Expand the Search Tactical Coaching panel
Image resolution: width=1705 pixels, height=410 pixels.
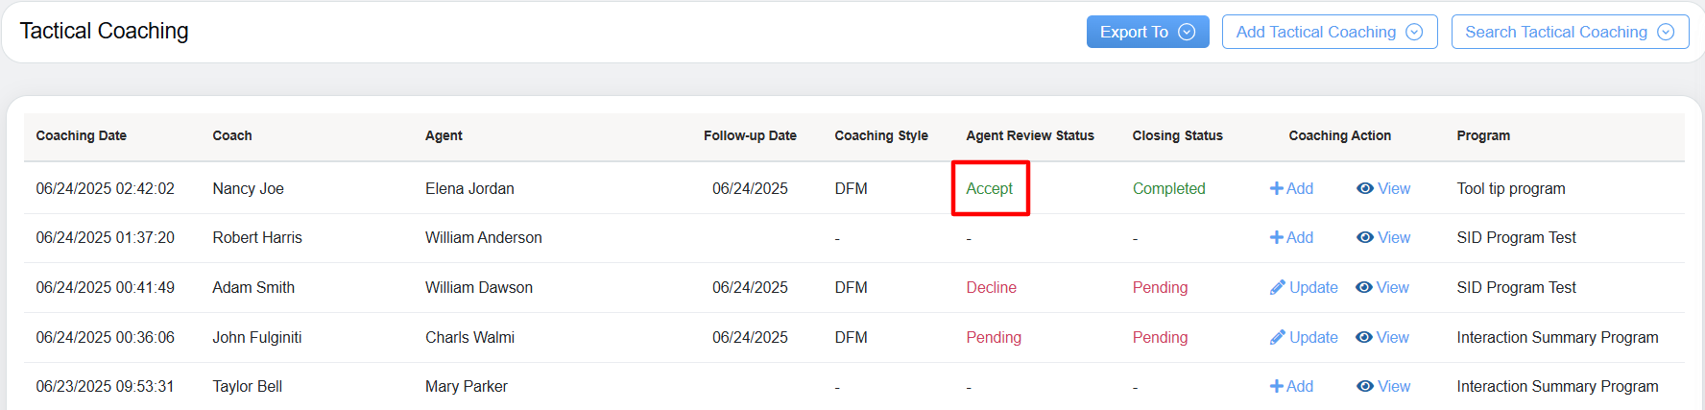click(x=1569, y=32)
